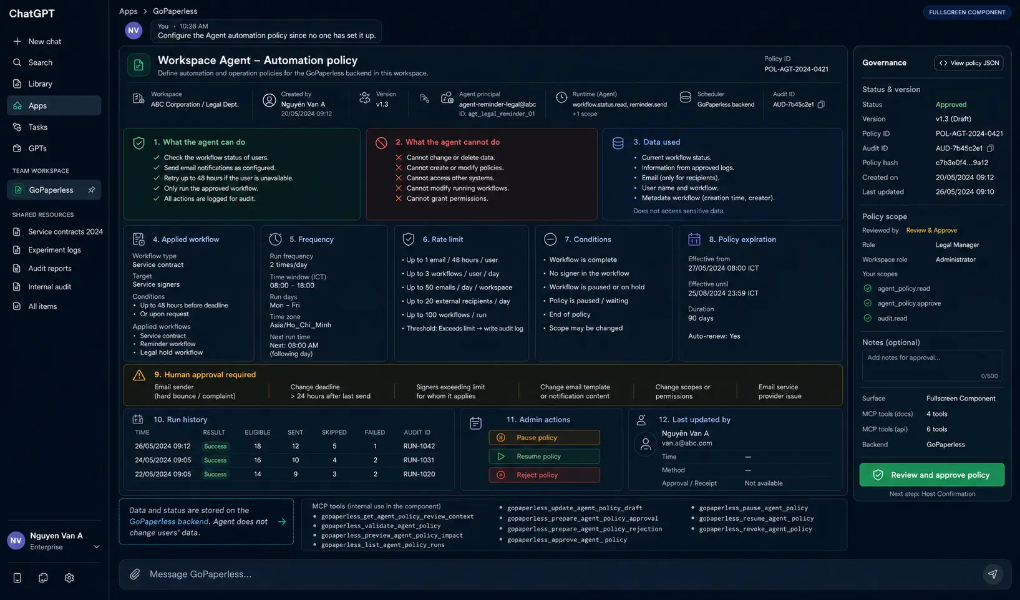The width and height of the screenshot is (1020, 600).
Task: Click the pin icon next to GoPaperless
Action: pos(92,190)
